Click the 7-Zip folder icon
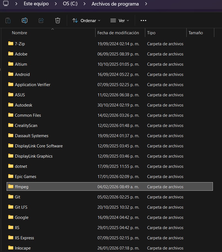This screenshot has width=222, height=252. [x=10, y=44]
